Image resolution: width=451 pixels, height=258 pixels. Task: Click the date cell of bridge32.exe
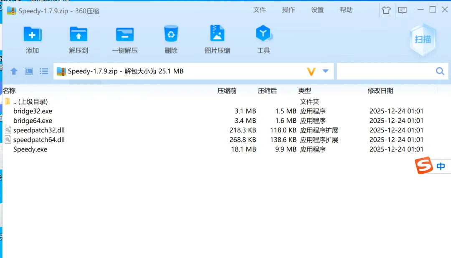(396, 111)
